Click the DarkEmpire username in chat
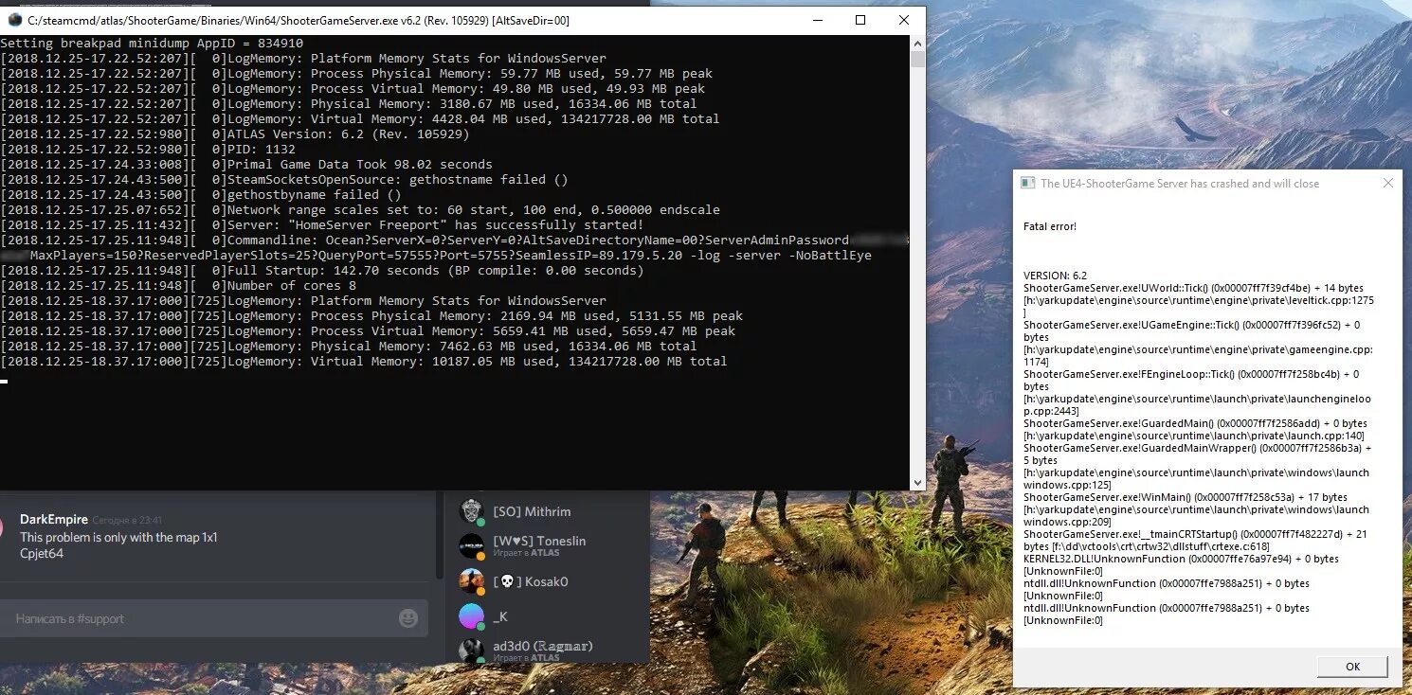The image size is (1412, 695). click(54, 519)
